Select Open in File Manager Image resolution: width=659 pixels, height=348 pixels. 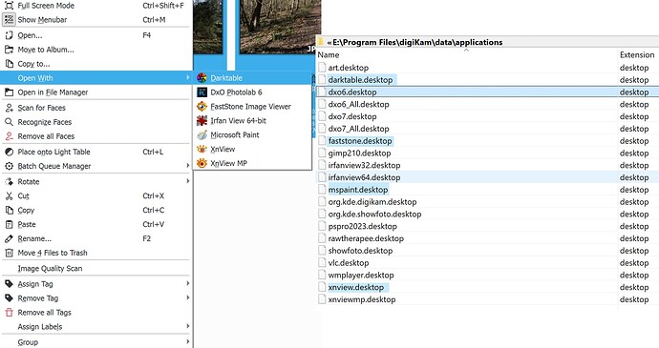[96, 92]
